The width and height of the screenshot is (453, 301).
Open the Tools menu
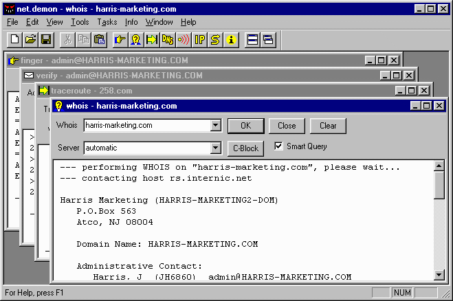[80, 22]
